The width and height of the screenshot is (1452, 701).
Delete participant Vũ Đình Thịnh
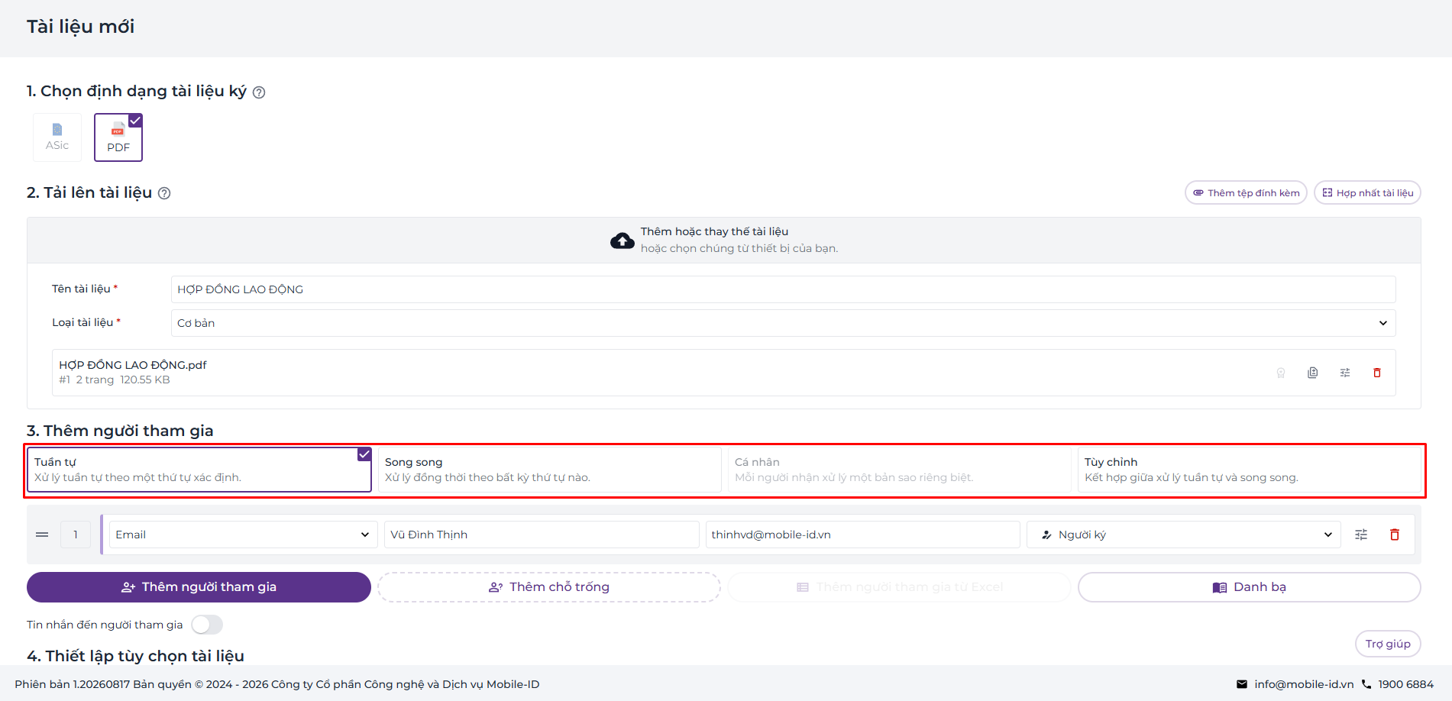pyautogui.click(x=1395, y=535)
